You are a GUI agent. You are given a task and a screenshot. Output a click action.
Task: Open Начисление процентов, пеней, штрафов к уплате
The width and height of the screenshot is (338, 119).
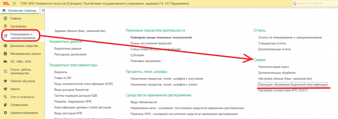164,85
